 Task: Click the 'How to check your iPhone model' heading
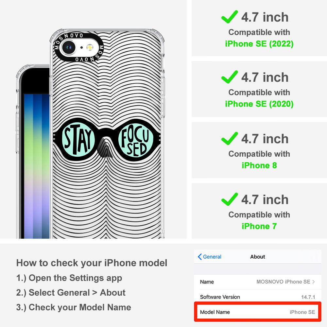click(x=92, y=263)
